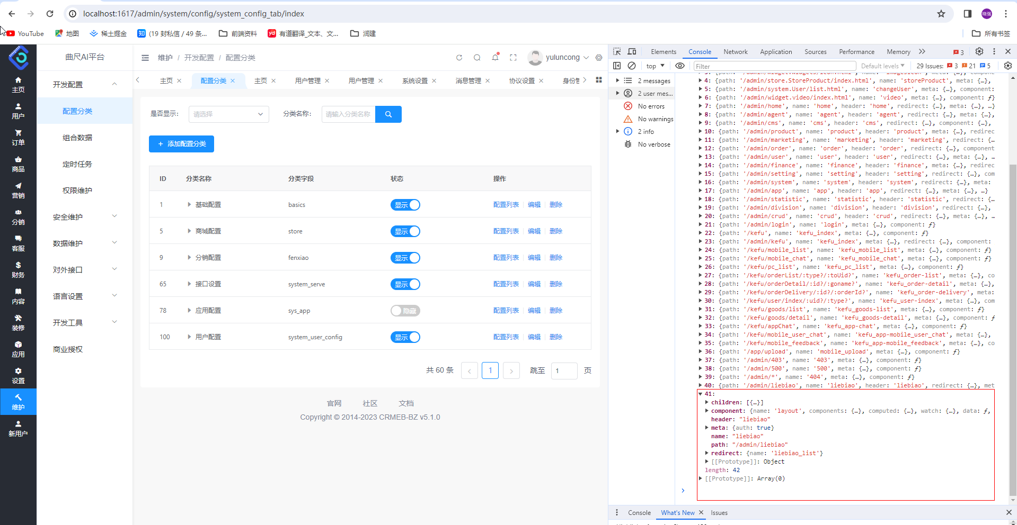The height and width of the screenshot is (525, 1017).
Task: Open the 客服 section in the dark sidebar
Action: (x=18, y=243)
